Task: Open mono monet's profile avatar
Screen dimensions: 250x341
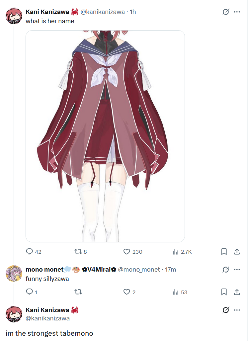Action: tap(14, 273)
